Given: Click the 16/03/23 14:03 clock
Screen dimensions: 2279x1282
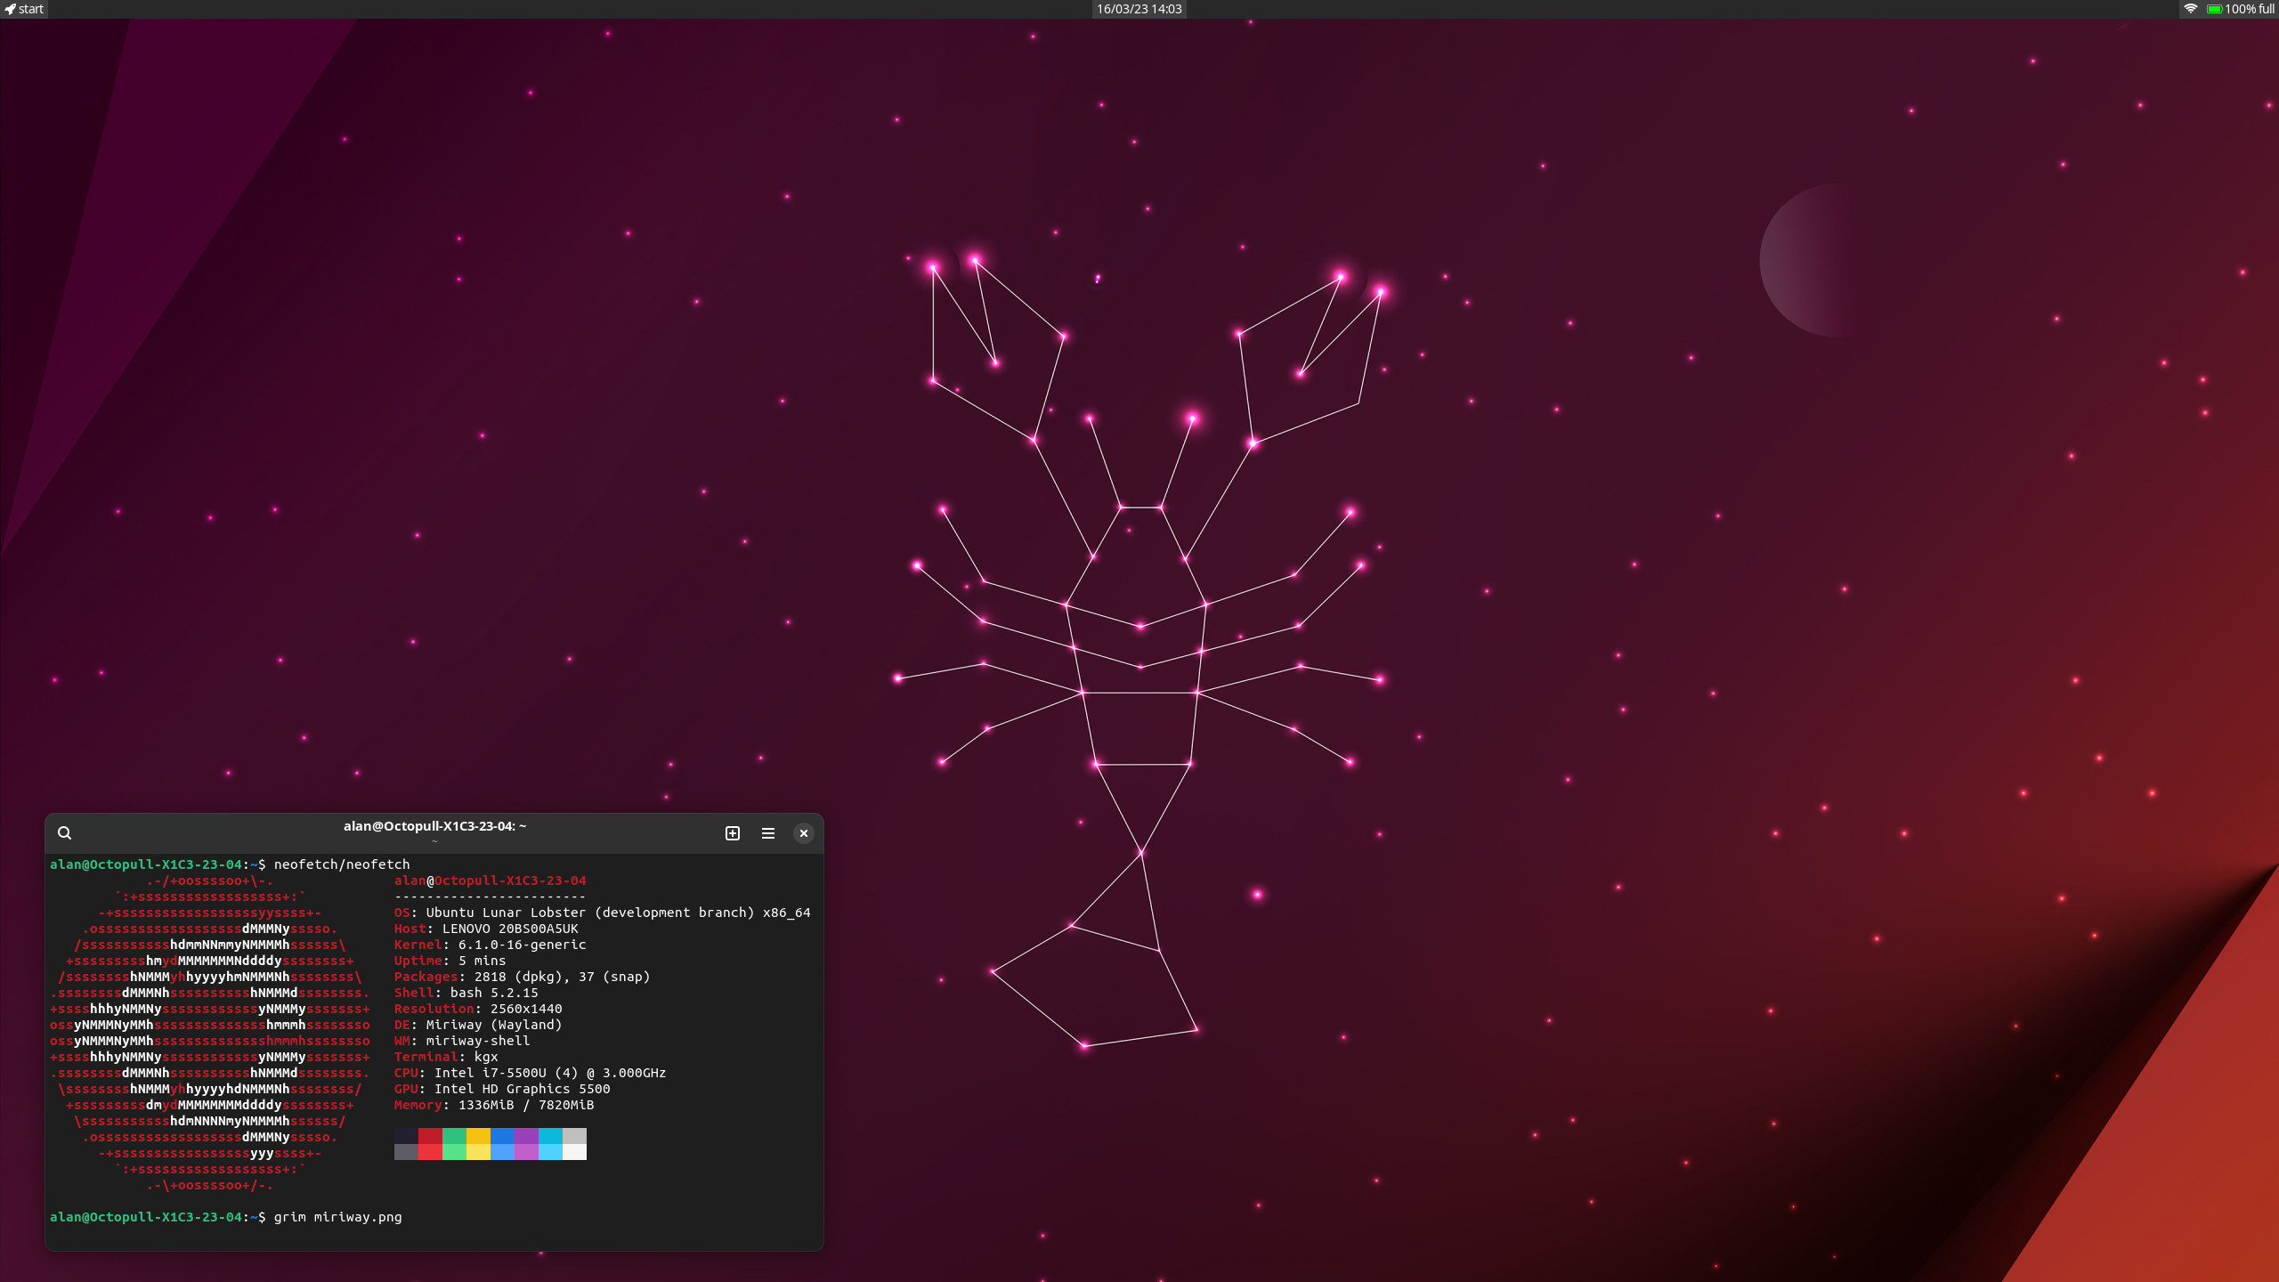Looking at the screenshot, I should click(x=1139, y=9).
